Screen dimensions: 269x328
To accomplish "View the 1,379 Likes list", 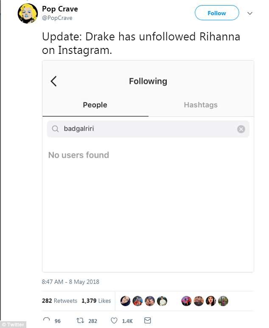I will (96, 301).
